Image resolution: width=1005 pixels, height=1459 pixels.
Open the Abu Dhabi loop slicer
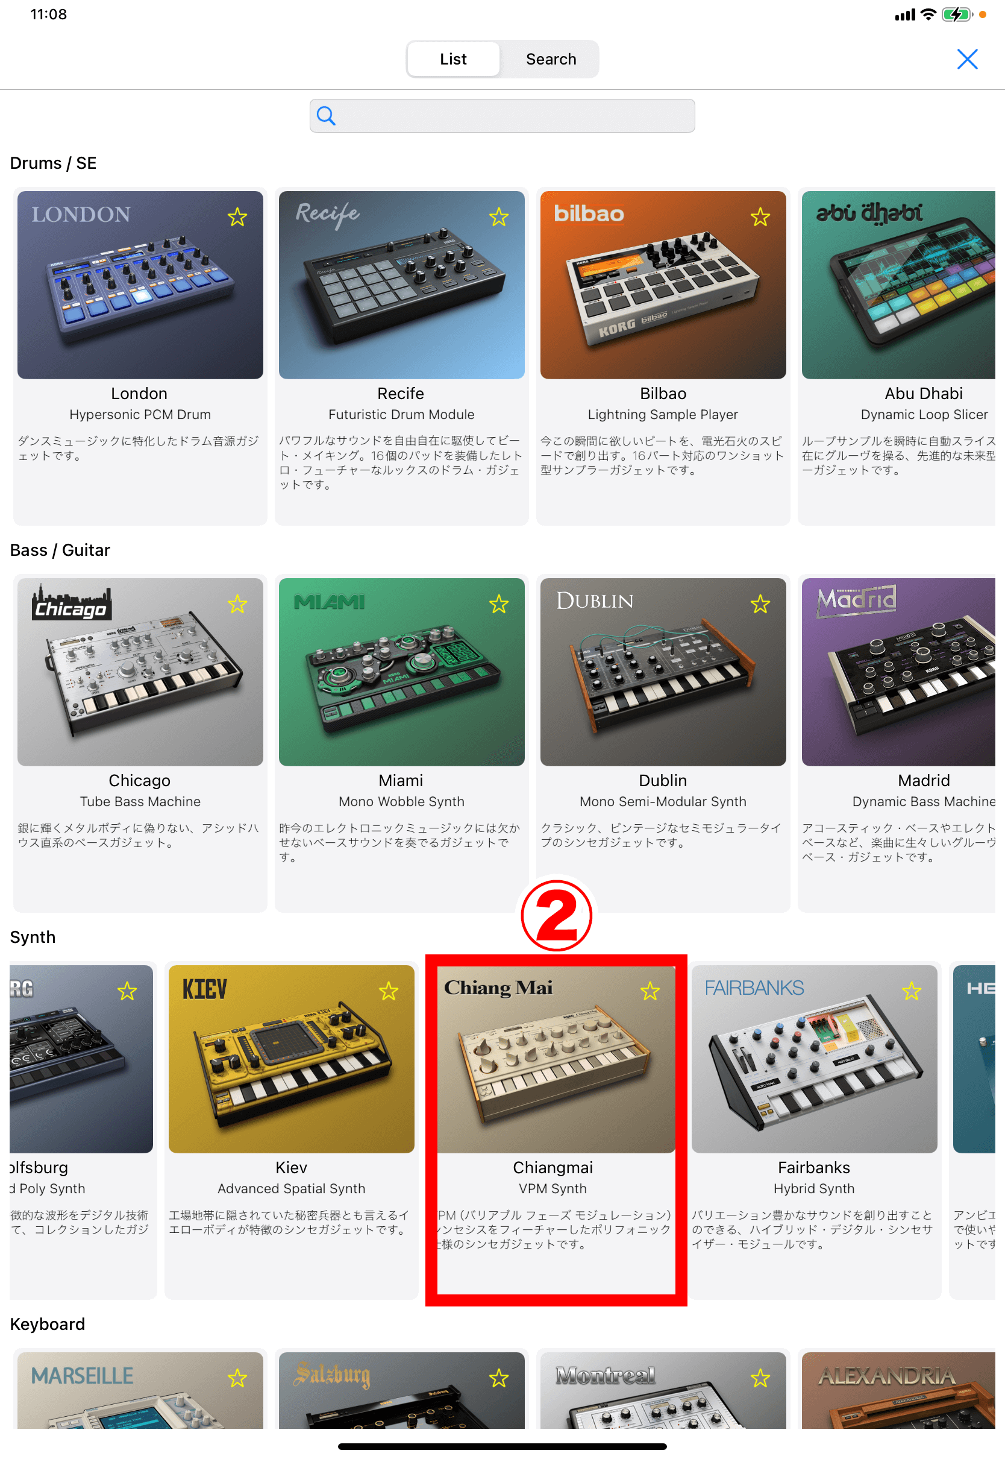(x=898, y=285)
